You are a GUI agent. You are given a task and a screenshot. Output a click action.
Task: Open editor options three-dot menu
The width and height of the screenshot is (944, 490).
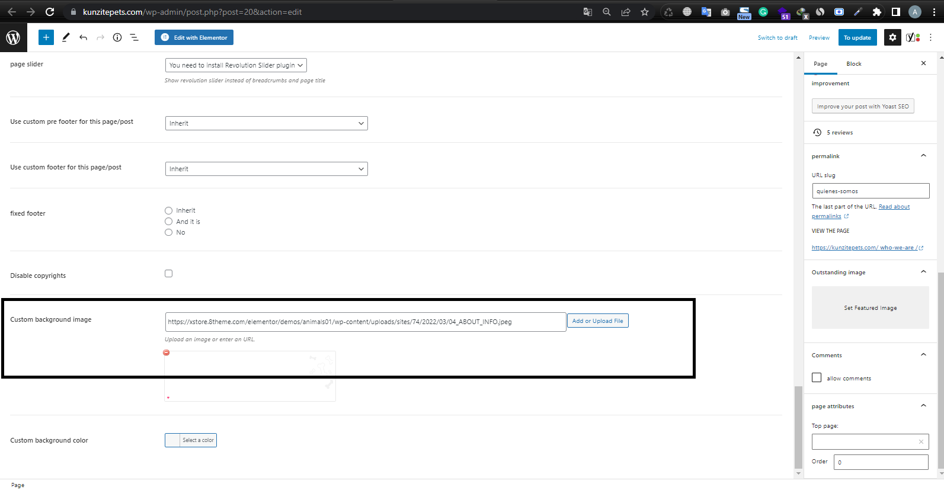(931, 37)
